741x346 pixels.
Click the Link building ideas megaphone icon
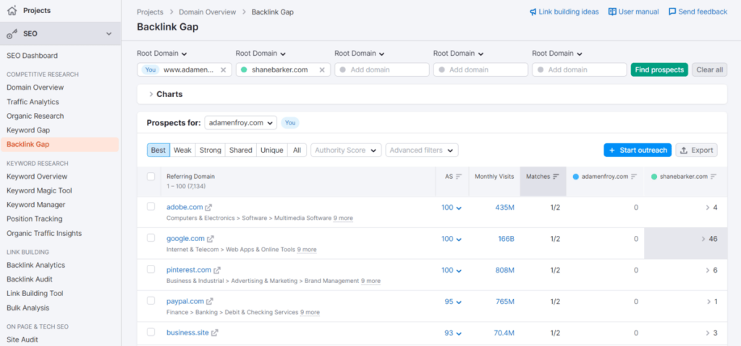533,12
